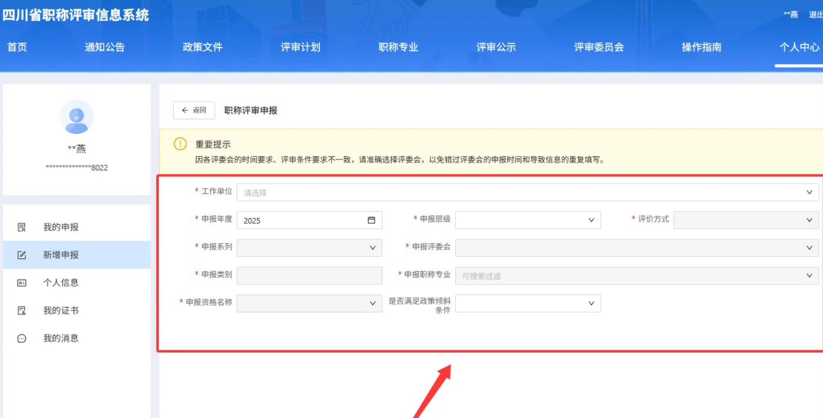
Task: Click the ← 返回 back button
Action: (x=193, y=111)
